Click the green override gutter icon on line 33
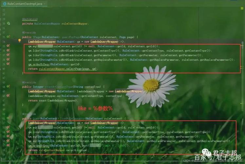 (x=8, y=37)
